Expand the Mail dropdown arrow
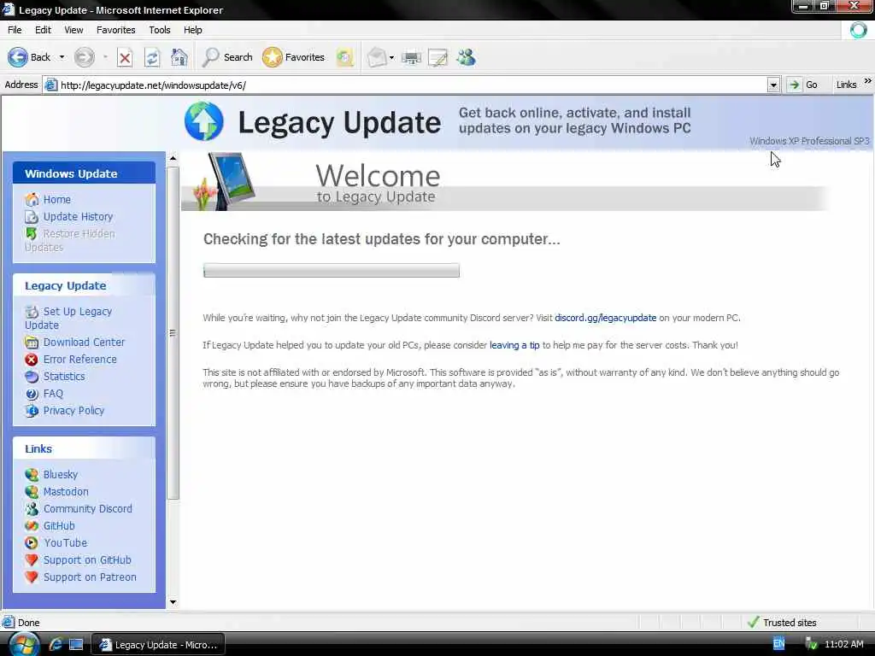Screen dimensions: 875x656 391,57
